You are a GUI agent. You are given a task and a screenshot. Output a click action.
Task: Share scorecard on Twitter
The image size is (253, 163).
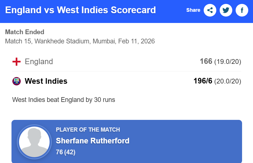226,10
